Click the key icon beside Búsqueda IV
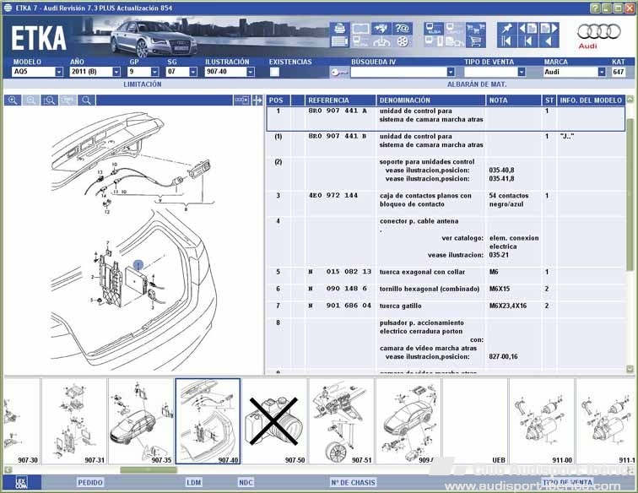This screenshot has width=638, height=493. [x=339, y=72]
